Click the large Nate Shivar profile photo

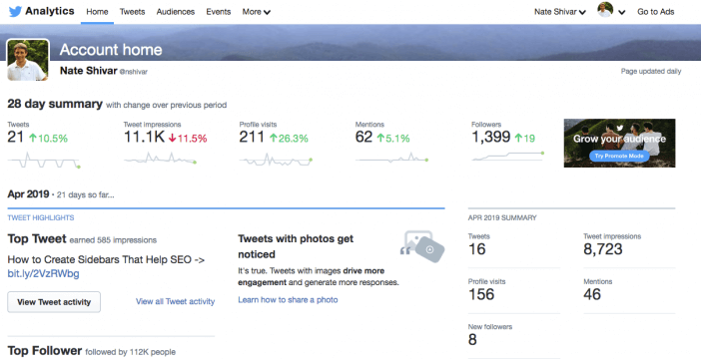[28, 60]
